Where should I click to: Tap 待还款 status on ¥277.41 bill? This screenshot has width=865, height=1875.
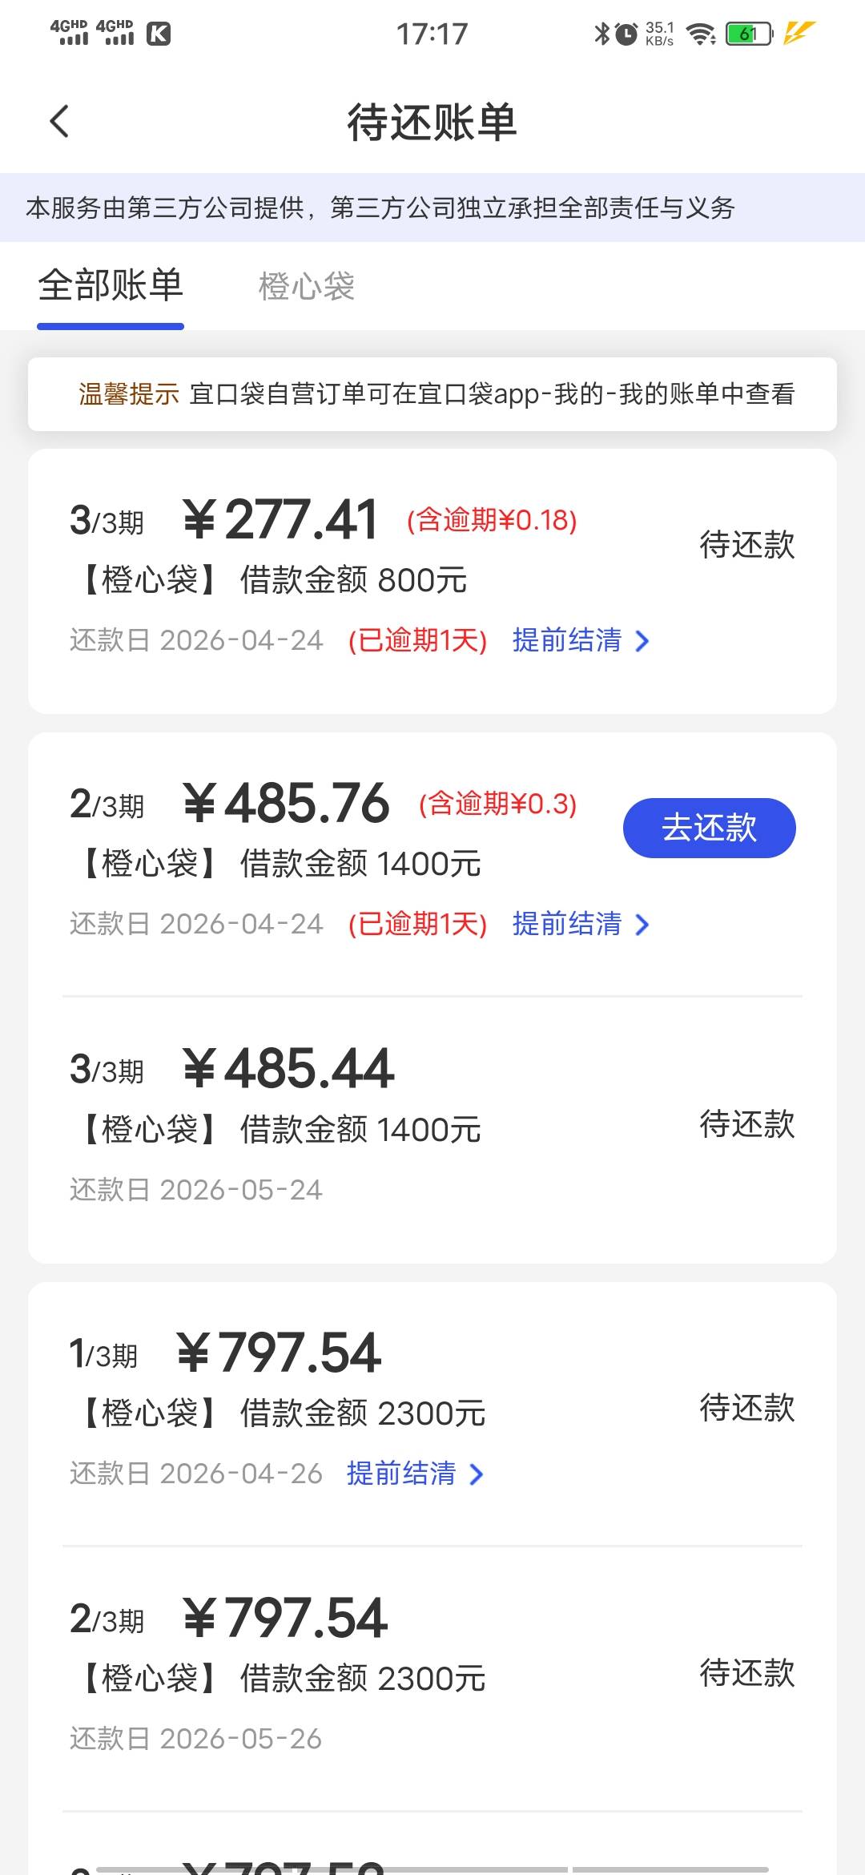click(x=746, y=545)
